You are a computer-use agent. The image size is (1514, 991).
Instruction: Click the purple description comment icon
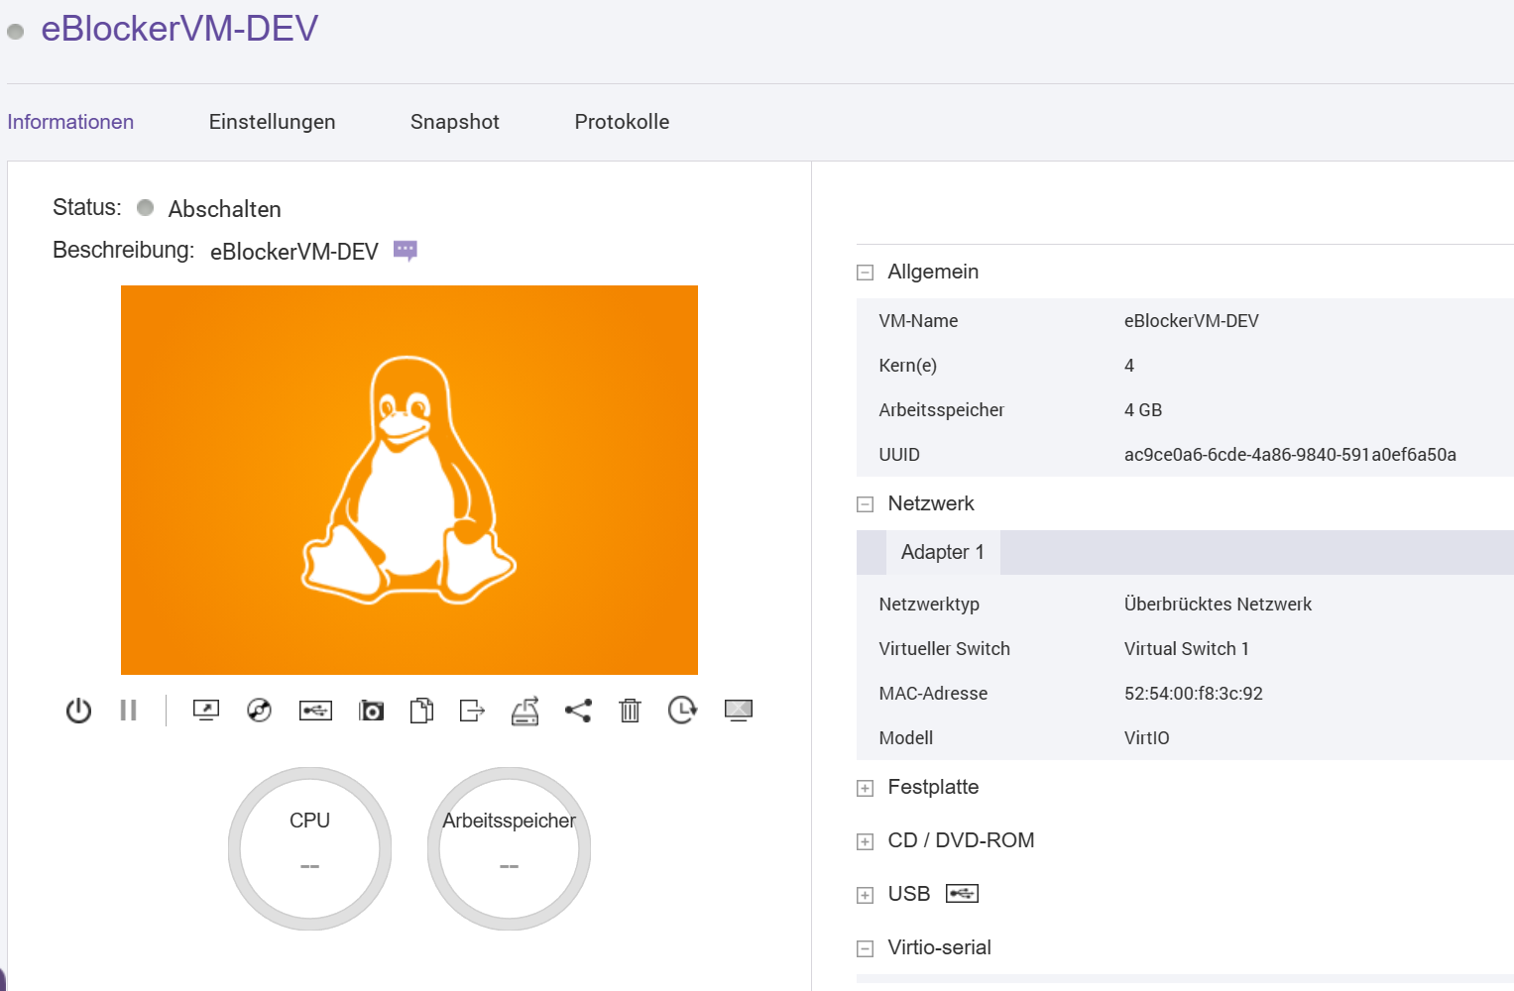406,250
